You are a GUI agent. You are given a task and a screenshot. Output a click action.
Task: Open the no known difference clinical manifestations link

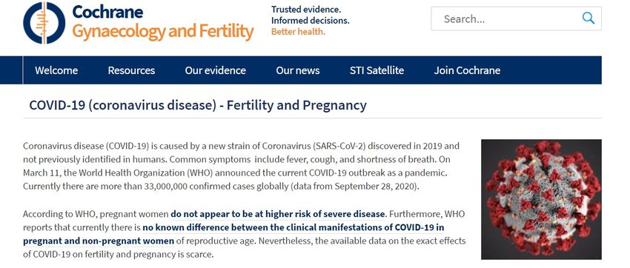pyautogui.click(x=294, y=228)
